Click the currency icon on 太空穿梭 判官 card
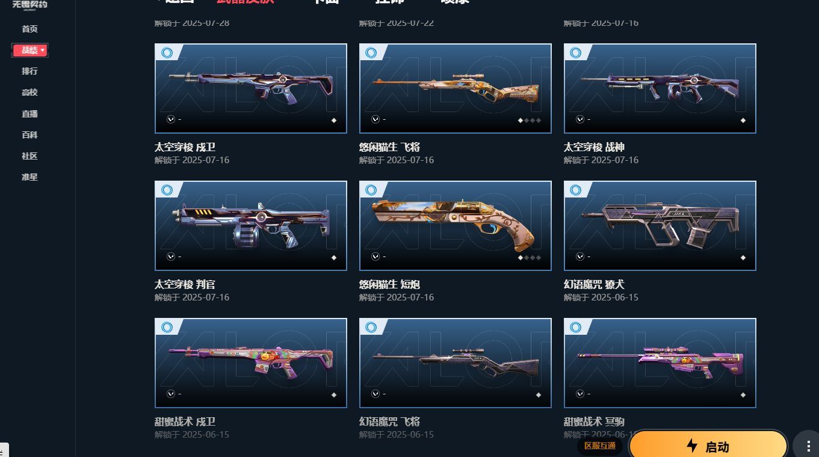Screen dimensions: 819x457 [171, 256]
